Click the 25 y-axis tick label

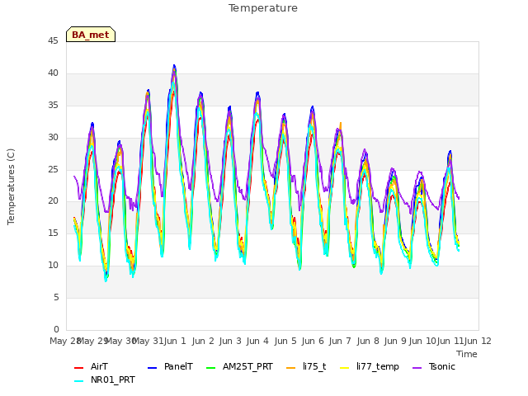point(53,169)
